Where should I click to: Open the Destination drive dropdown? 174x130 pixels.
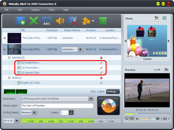(x=91, y=99)
